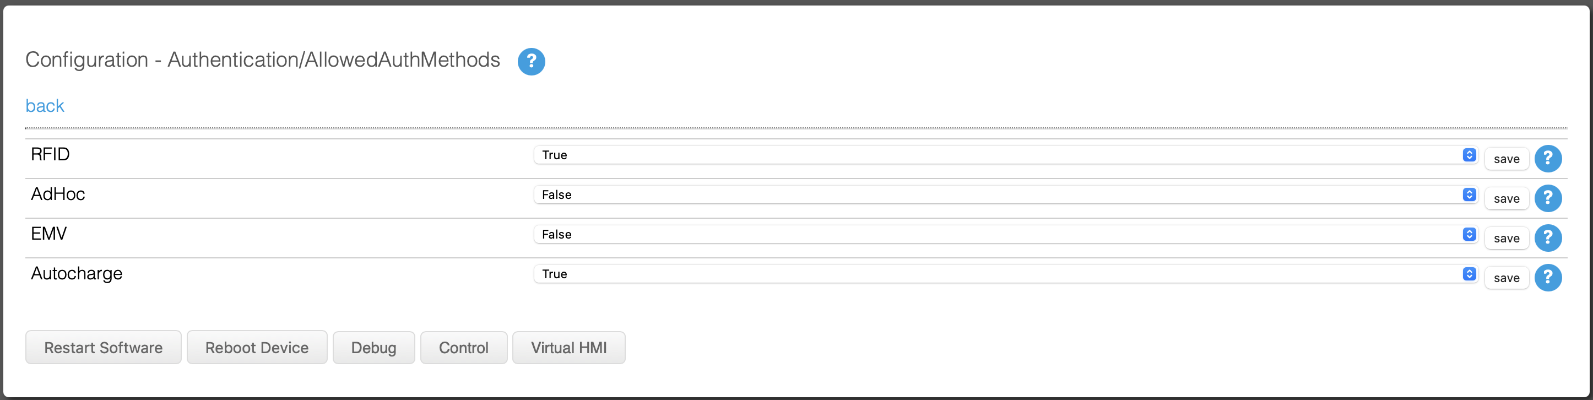Save the RFID setting
This screenshot has width=1593, height=400.
[1507, 159]
